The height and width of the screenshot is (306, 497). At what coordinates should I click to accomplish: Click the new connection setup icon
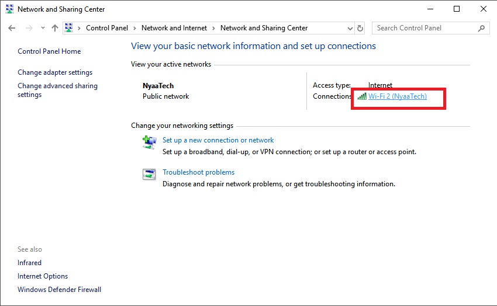pyautogui.click(x=149, y=142)
